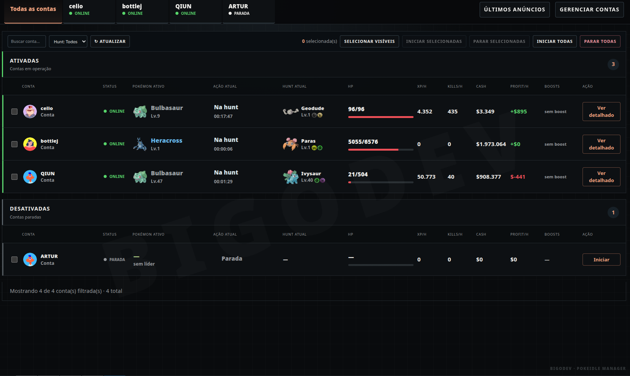
Task: Click PARAR TODAS button
Action: click(600, 41)
